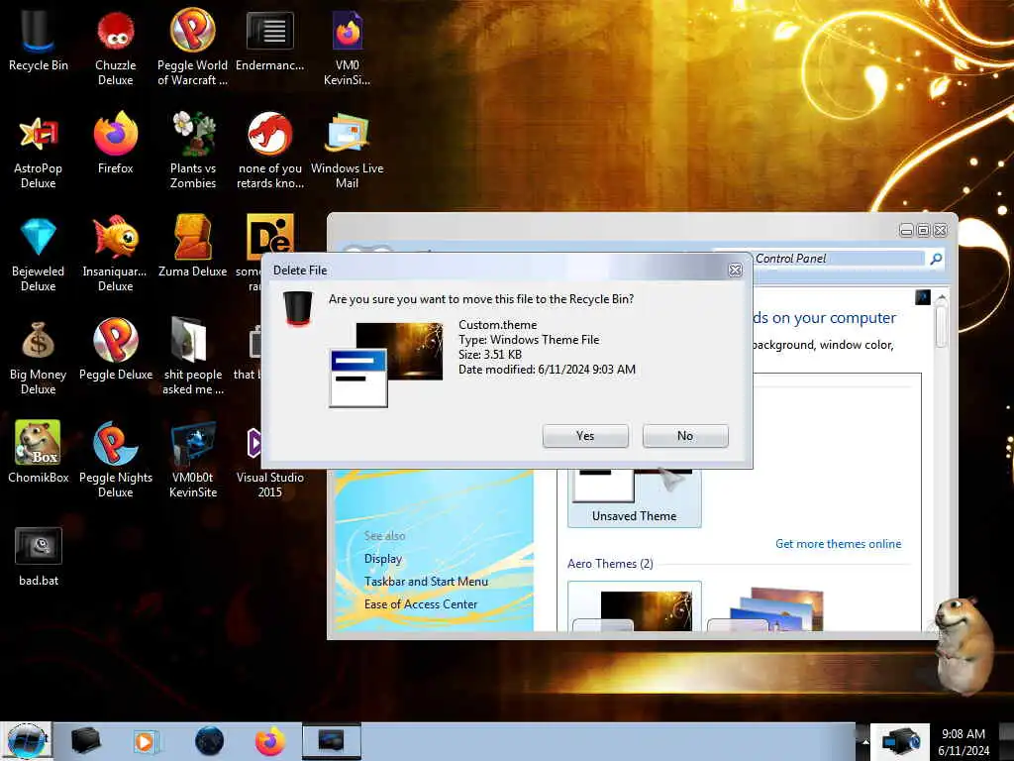Open Big Money Deluxe icon
This screenshot has width=1014, height=761.
pyautogui.click(x=38, y=357)
